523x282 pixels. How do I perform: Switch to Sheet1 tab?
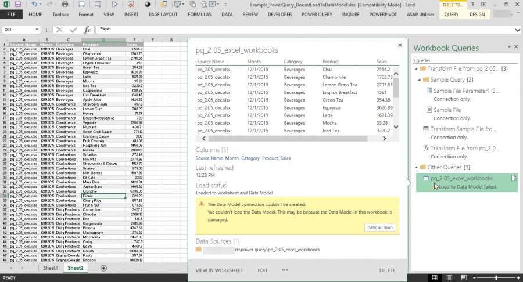(x=51, y=268)
